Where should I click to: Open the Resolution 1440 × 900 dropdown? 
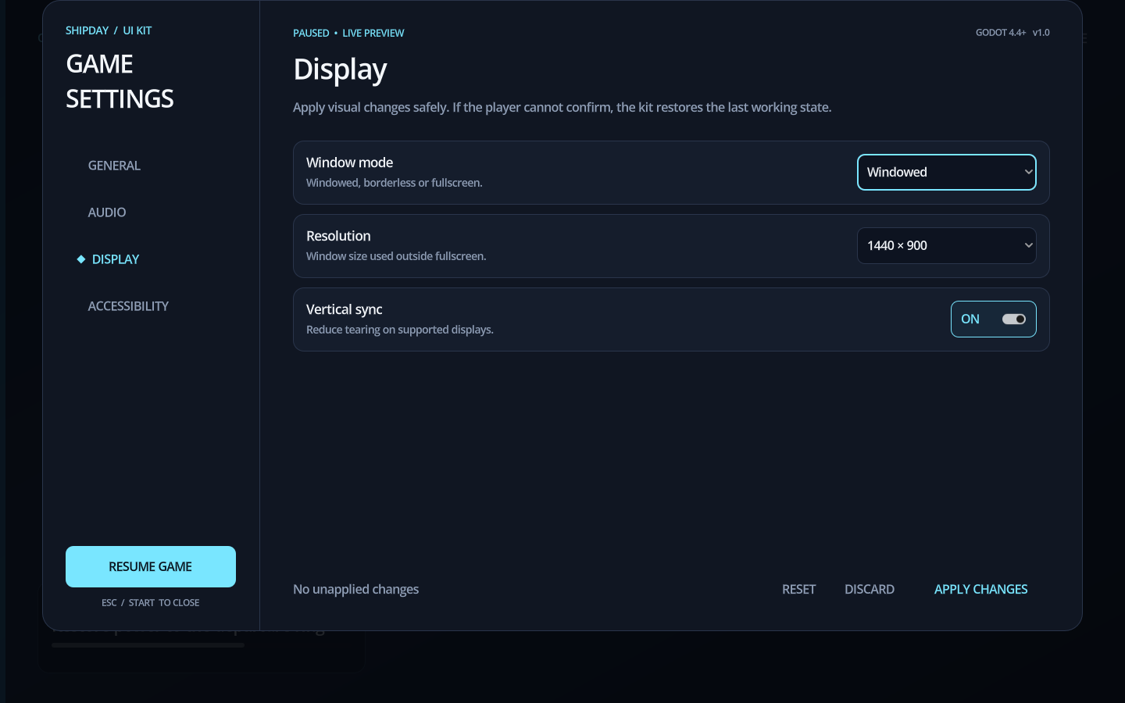point(946,245)
